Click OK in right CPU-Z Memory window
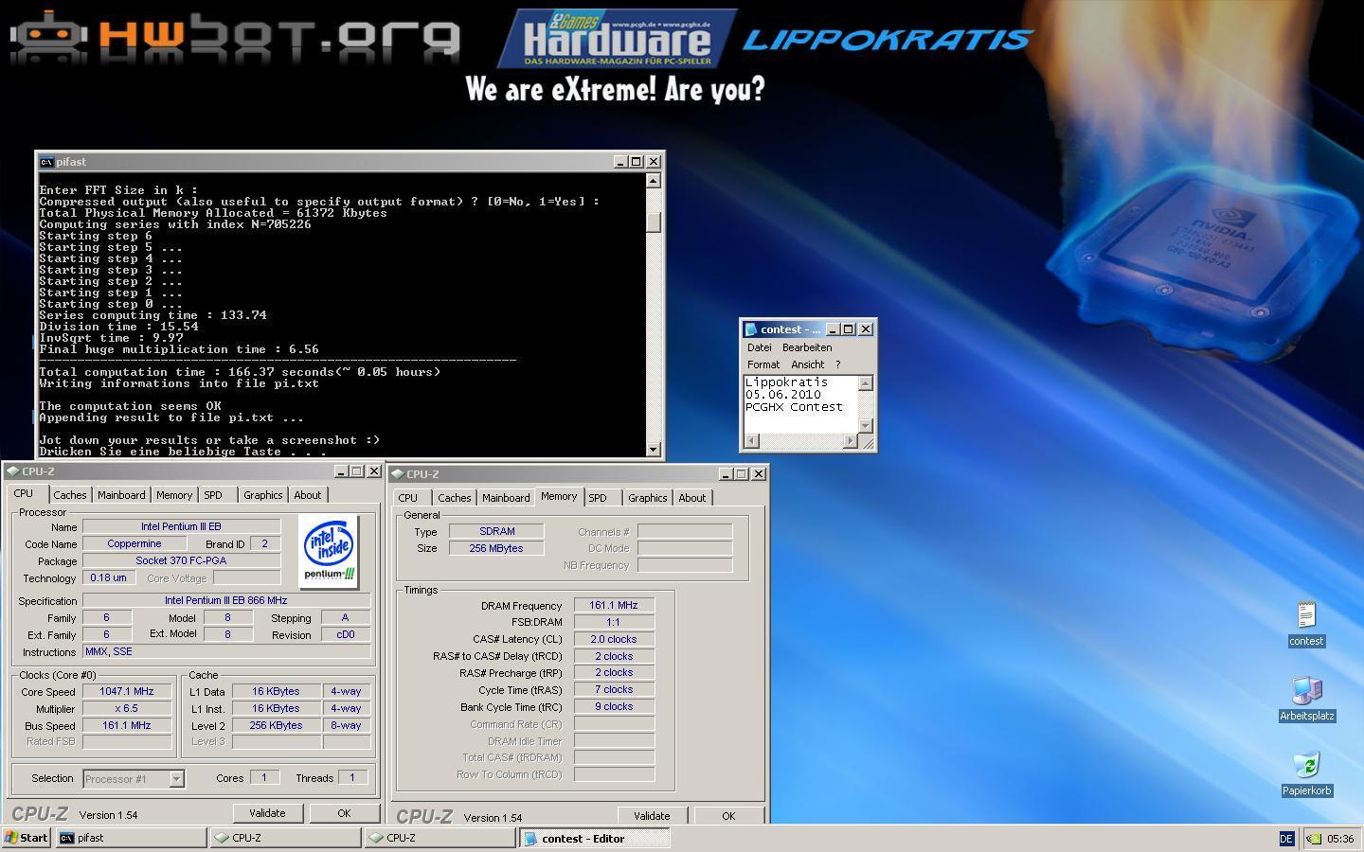 728,815
